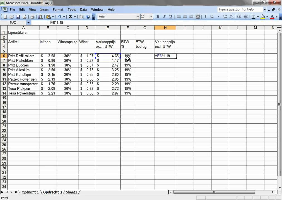Image resolution: width=282 pixels, height=200 pixels.
Task: Click the Paste clipboard icon
Action: point(48,17)
